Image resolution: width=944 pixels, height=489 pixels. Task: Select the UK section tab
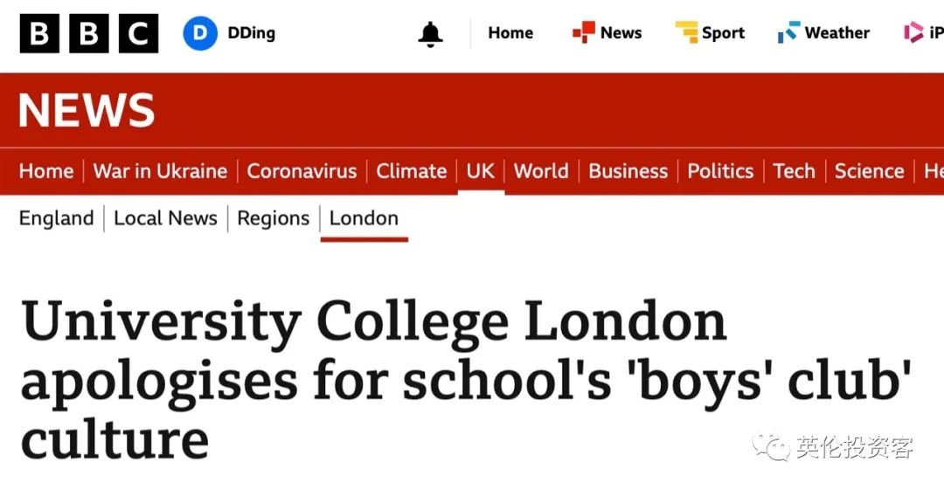(x=481, y=171)
